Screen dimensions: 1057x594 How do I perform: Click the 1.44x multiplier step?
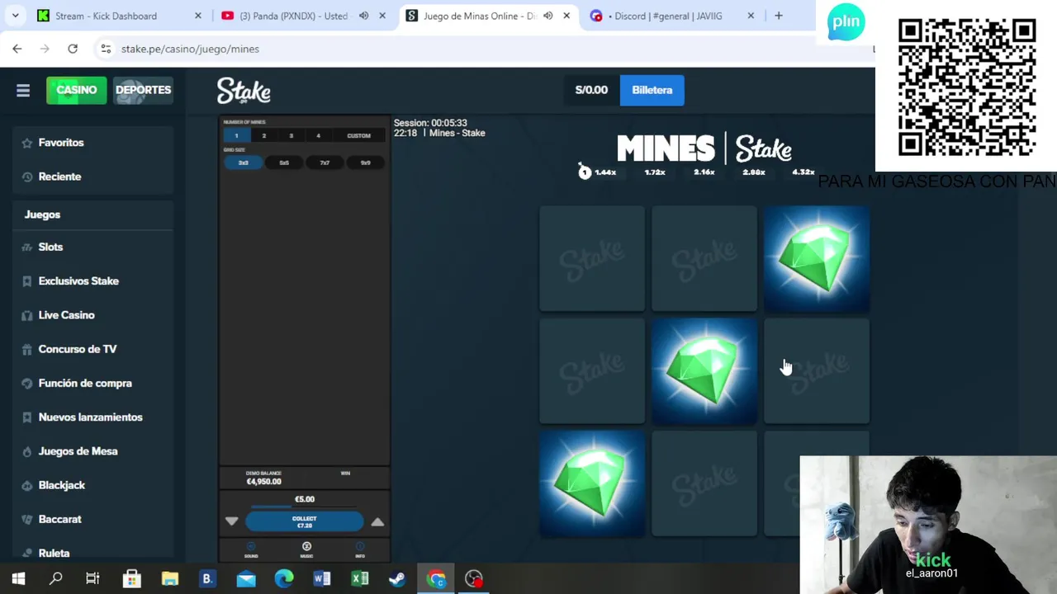coord(605,172)
